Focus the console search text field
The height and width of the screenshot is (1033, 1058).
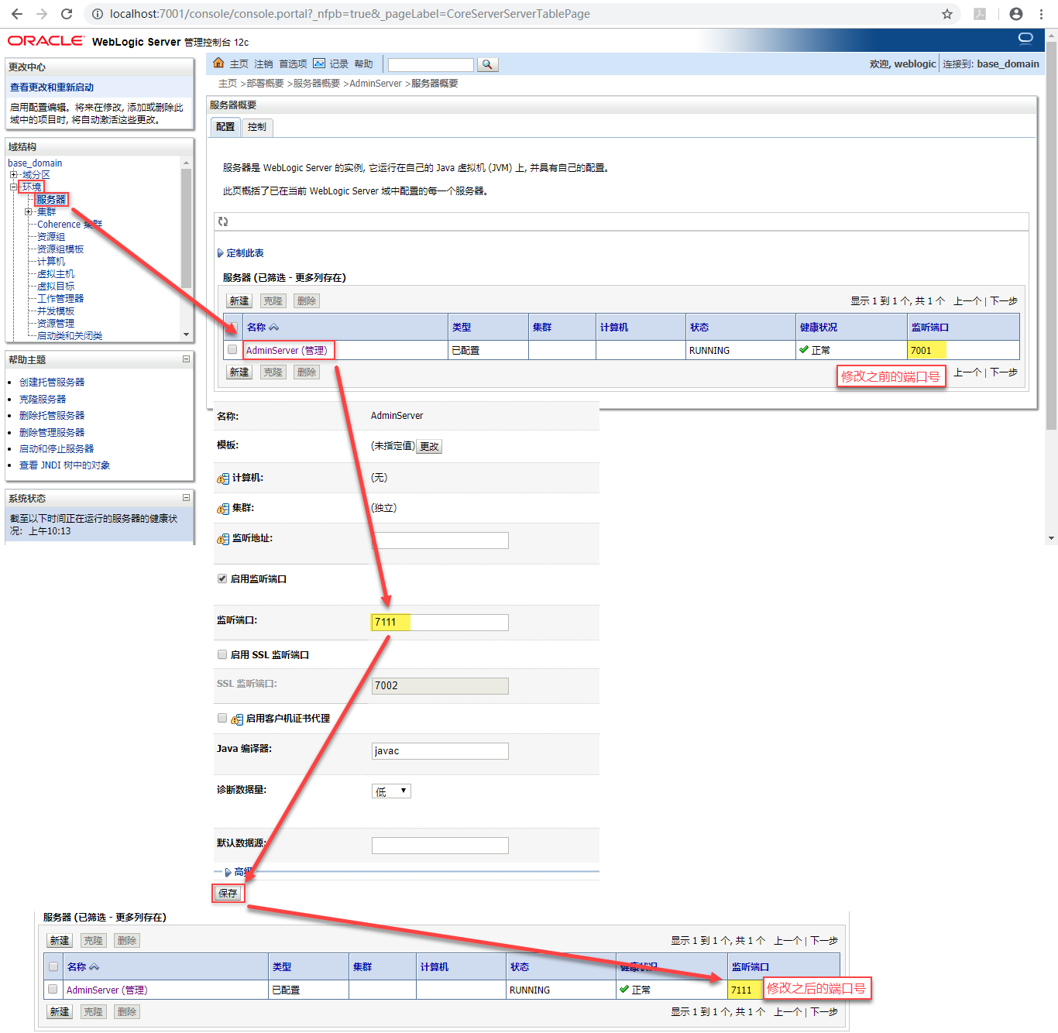coord(431,65)
